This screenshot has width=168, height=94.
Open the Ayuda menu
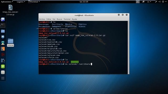click(x=74, y=19)
